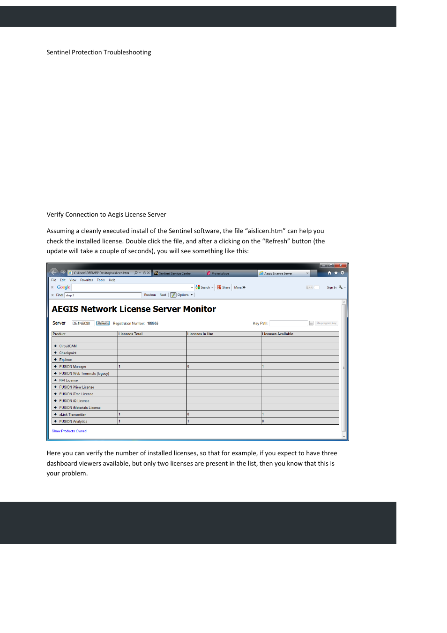Click the Server name field DE1NB098
The width and height of the screenshot is (447, 633).
pyautogui.click(x=83, y=323)
